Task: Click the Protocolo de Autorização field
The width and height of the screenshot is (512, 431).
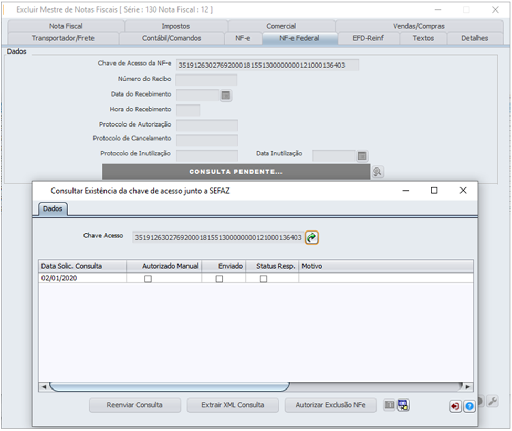Action: point(207,125)
